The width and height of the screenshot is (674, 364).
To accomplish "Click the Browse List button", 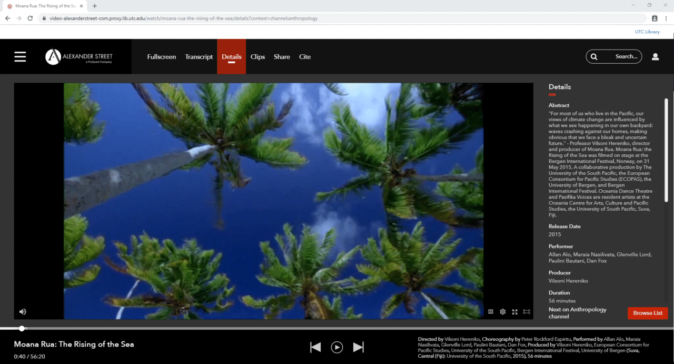I will click(647, 313).
